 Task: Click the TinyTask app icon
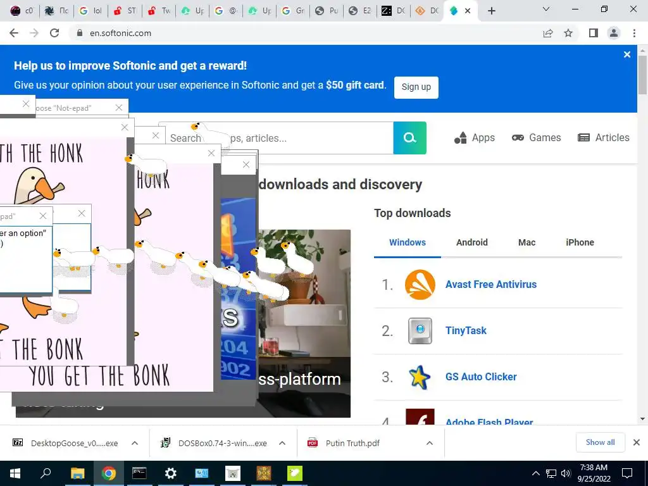(x=420, y=330)
